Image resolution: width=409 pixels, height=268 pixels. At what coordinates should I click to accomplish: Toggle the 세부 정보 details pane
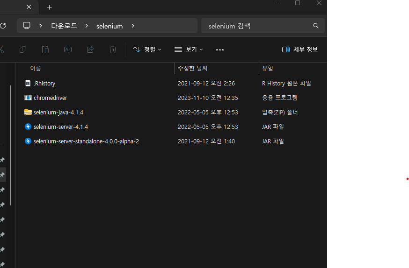[300, 49]
